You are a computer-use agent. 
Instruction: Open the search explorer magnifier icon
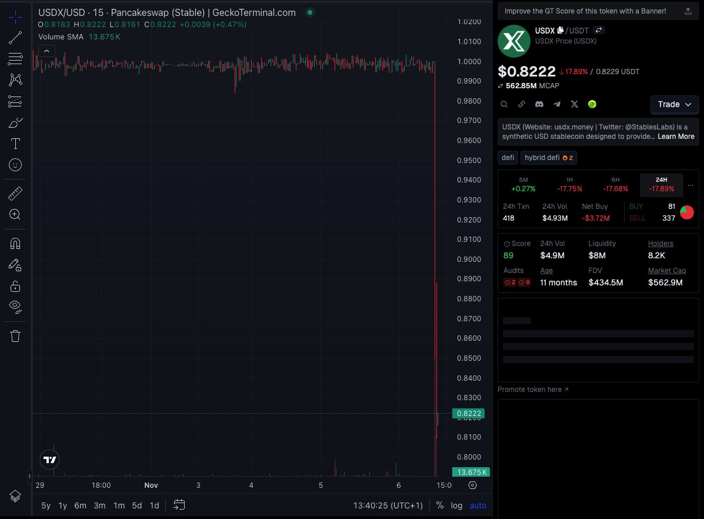pyautogui.click(x=504, y=104)
